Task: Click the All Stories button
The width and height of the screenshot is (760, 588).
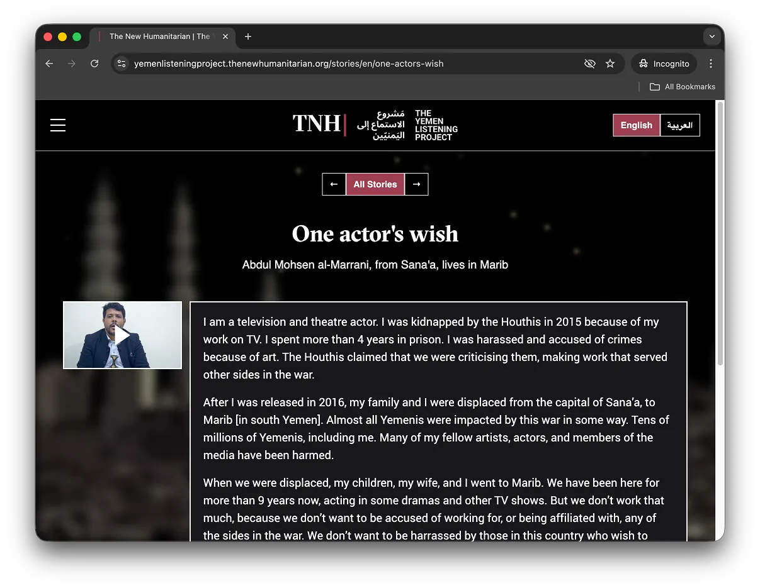Action: [x=375, y=184]
